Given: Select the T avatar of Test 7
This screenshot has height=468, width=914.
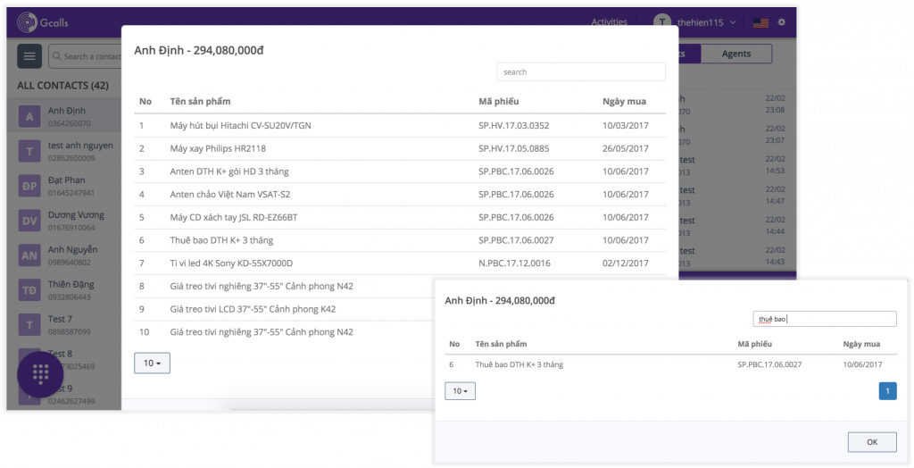Looking at the screenshot, I should click(29, 325).
